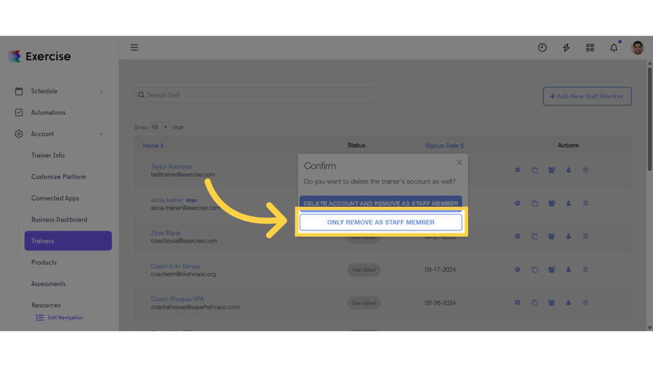Click the apps grid icon in the header
The image size is (653, 367).
[x=590, y=47]
